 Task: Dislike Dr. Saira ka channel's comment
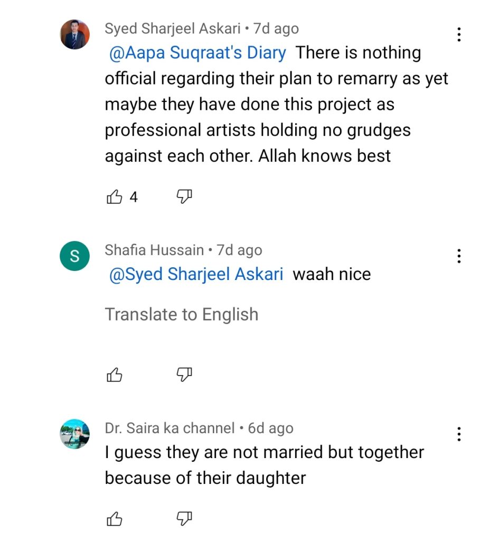(x=183, y=520)
